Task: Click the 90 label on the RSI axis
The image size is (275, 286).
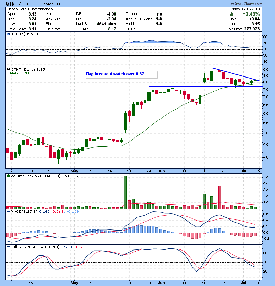Action: tap(265, 37)
